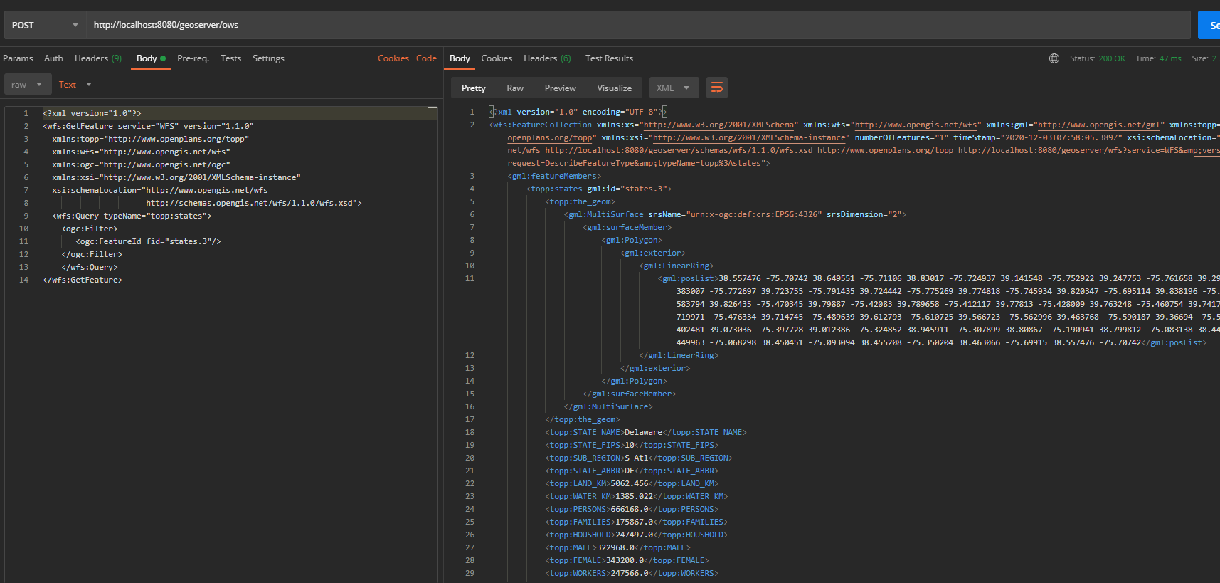Open the POST method dropdown
1220x583 pixels.
pos(45,25)
